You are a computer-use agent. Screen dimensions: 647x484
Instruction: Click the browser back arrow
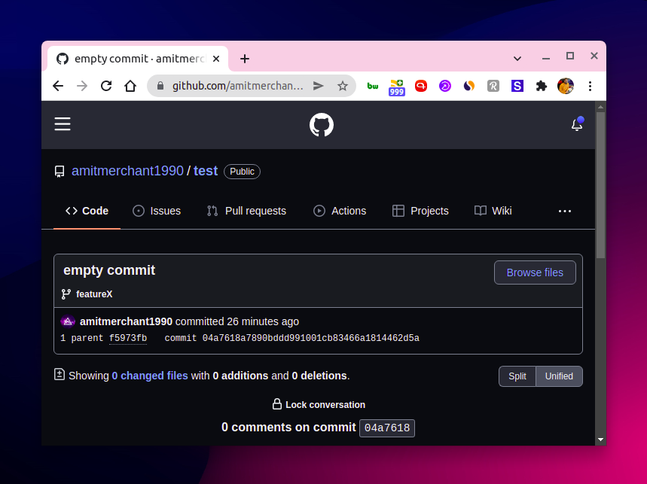point(58,86)
